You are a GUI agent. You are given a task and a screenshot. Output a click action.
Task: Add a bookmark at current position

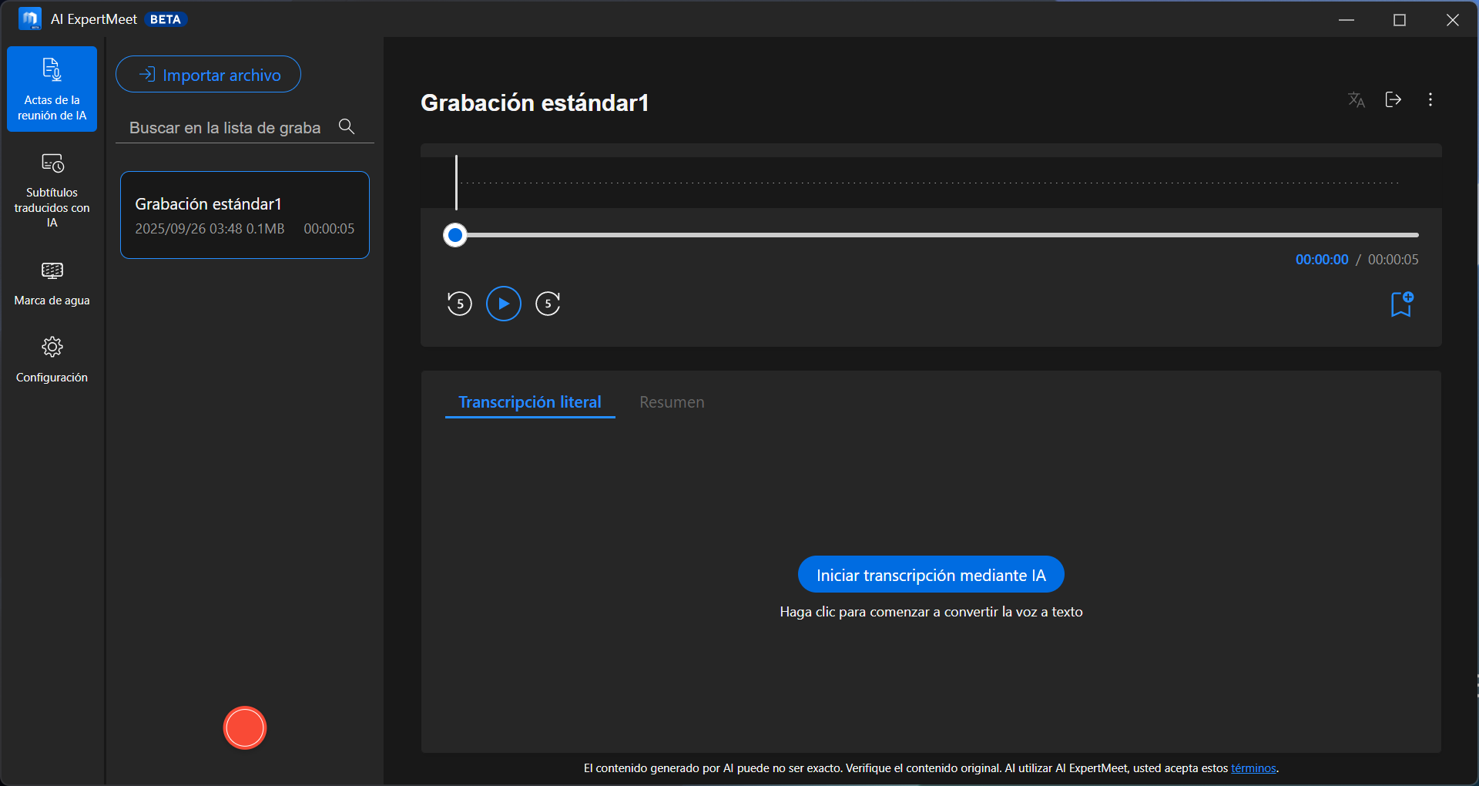[1401, 304]
